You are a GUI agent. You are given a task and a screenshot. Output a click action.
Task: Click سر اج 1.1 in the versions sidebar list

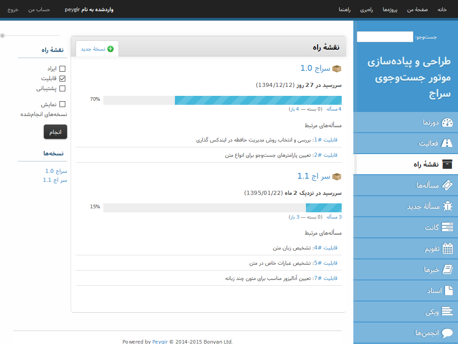point(55,180)
